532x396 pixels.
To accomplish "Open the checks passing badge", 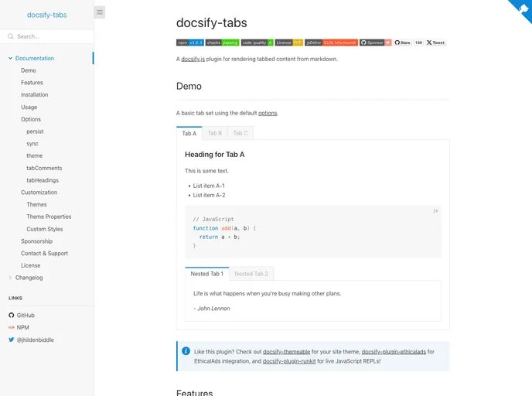I will click(x=222, y=43).
